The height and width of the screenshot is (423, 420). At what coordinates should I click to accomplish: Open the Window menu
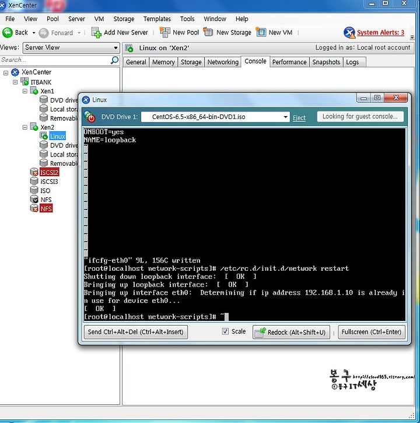pyautogui.click(x=215, y=19)
